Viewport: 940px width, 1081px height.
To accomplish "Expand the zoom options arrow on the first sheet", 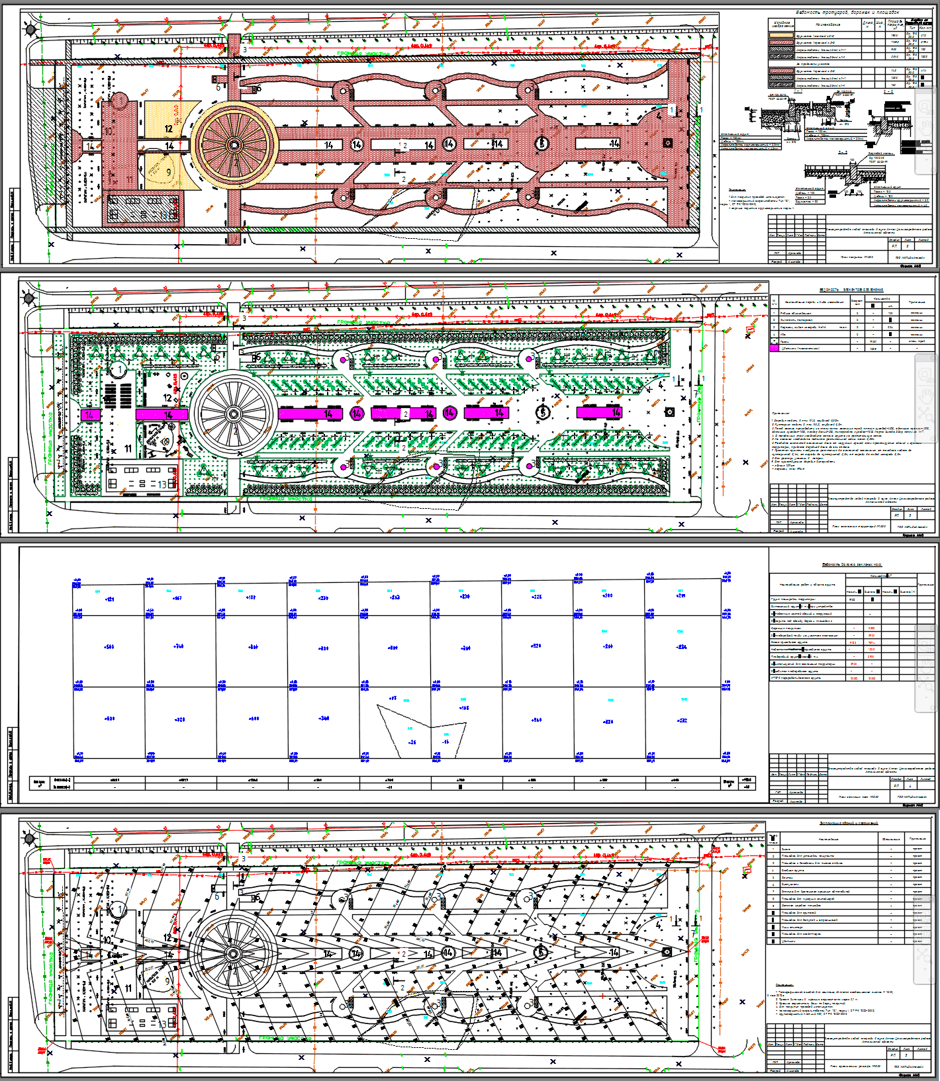I will [927, 159].
